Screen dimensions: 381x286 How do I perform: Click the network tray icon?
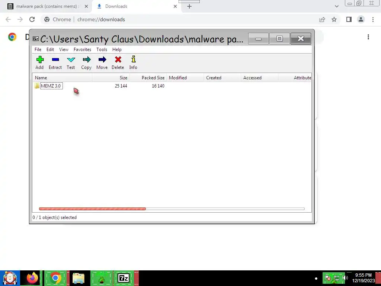[x=336, y=278]
